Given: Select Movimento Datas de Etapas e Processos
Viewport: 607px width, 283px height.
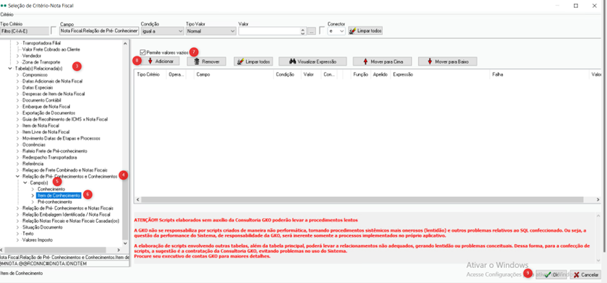Looking at the screenshot, I should (x=61, y=138).
